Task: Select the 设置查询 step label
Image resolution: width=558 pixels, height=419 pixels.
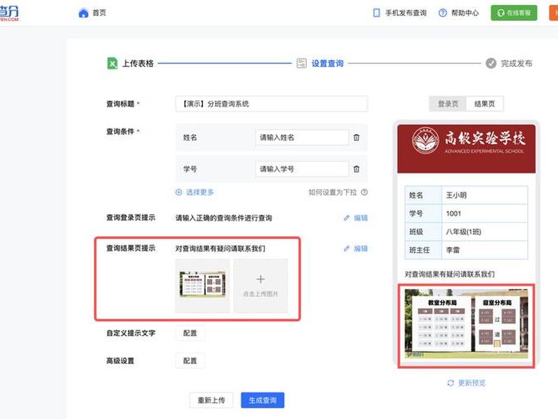Action: [x=327, y=64]
